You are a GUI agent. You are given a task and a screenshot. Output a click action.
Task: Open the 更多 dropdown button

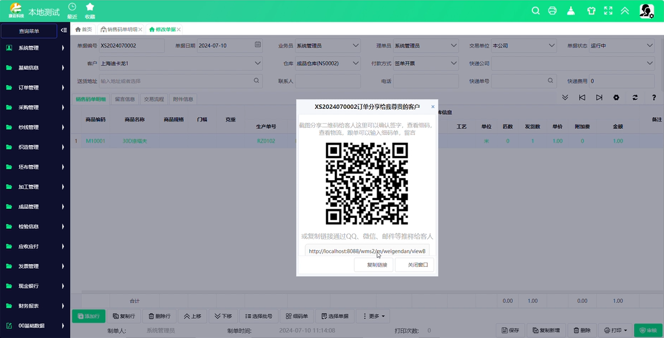[x=374, y=316]
